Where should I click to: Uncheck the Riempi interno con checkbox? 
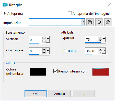[55, 71]
